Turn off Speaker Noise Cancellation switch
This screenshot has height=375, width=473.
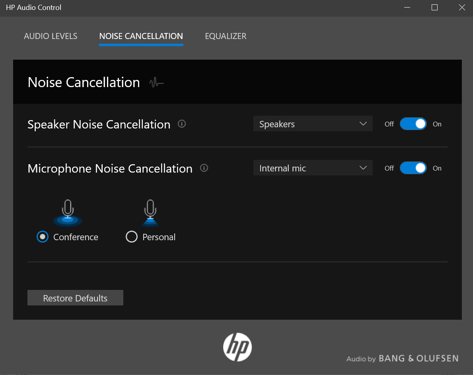click(x=413, y=124)
